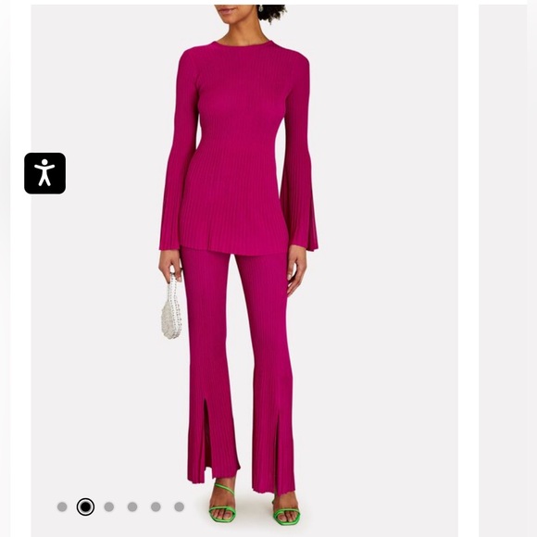The height and width of the screenshot is (537, 537).
Task: Click the empty background right of model
Action: 387,268
